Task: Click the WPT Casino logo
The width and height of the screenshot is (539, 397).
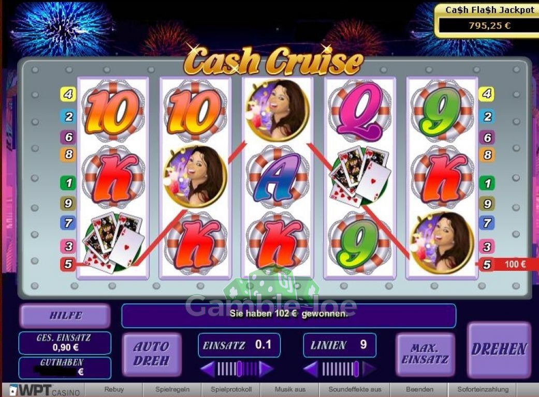Action: point(45,390)
